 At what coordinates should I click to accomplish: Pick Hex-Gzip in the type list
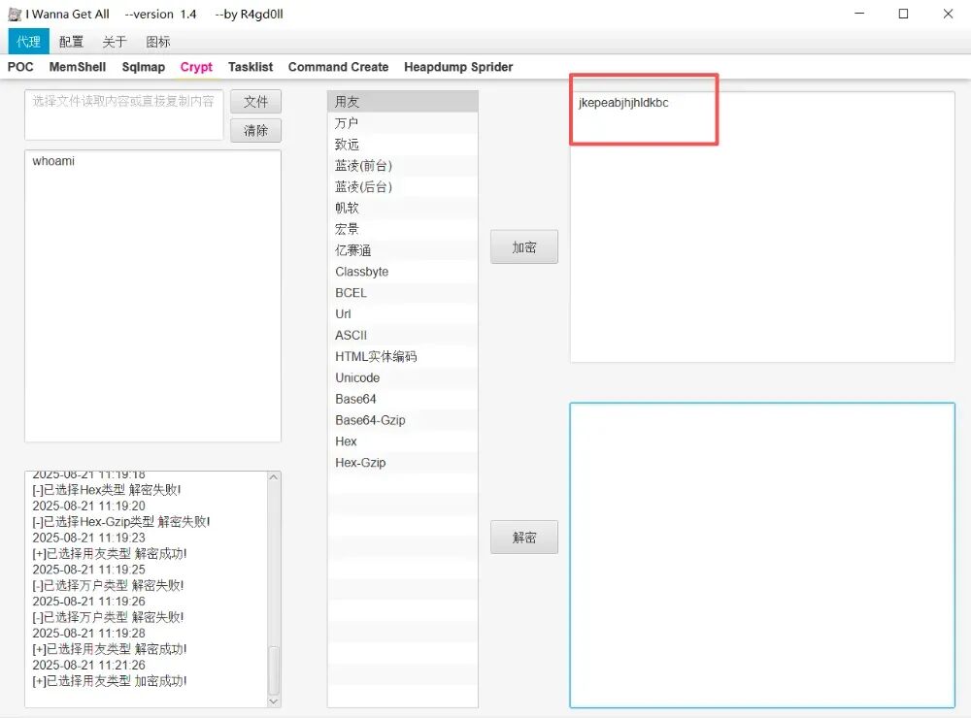coord(360,463)
